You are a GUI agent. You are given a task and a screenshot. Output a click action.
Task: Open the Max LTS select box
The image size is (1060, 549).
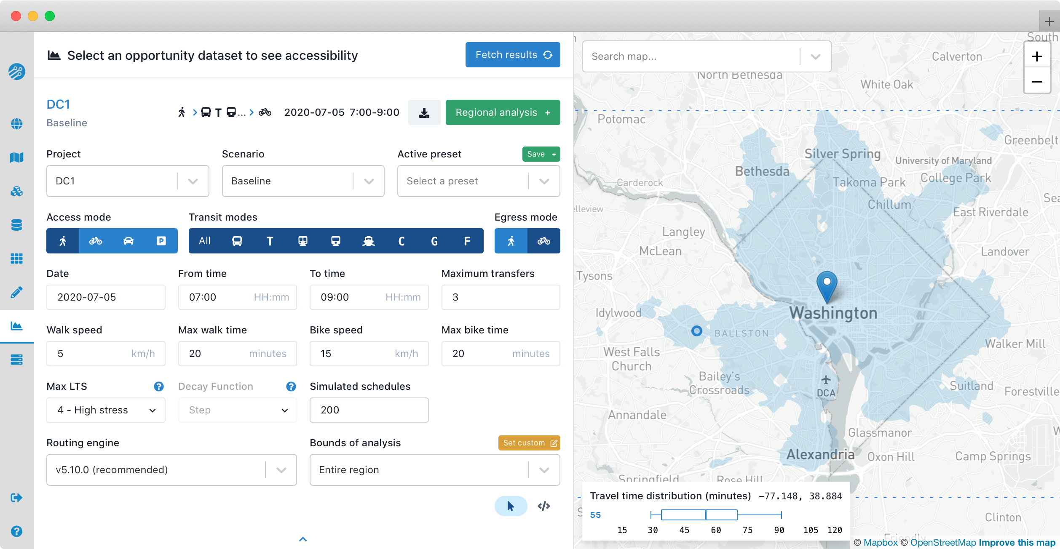[106, 410]
